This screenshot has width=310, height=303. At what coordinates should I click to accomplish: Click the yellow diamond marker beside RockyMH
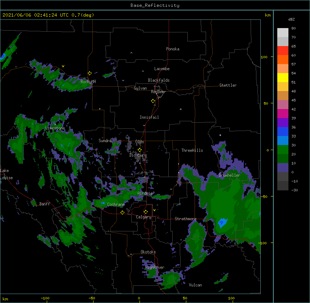point(90,73)
